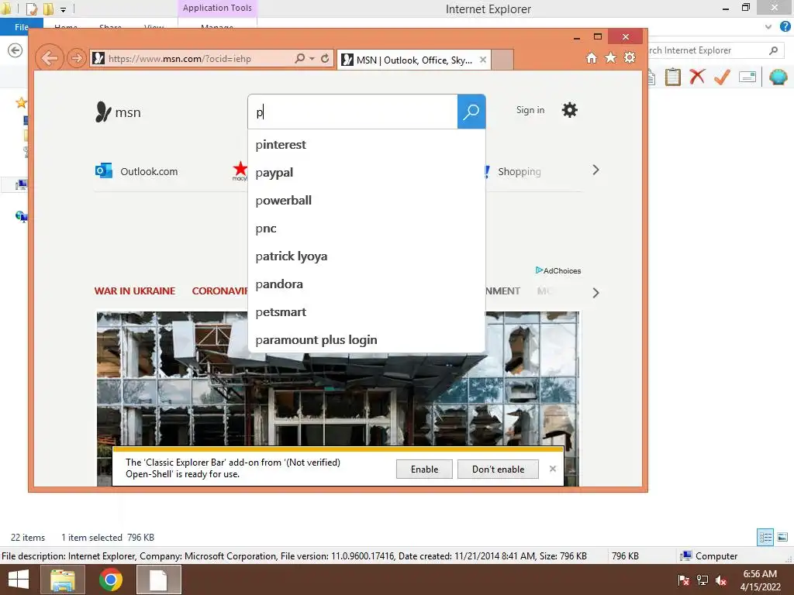Screen dimensions: 794x595
Task: Click the Favorites star in navigation pane
Action: [x=21, y=103]
